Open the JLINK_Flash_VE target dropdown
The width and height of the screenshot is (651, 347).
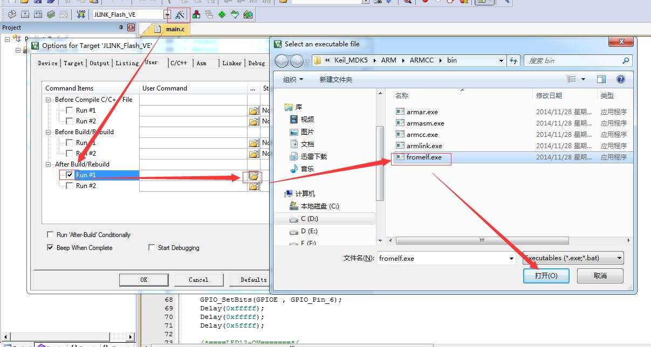[167, 15]
